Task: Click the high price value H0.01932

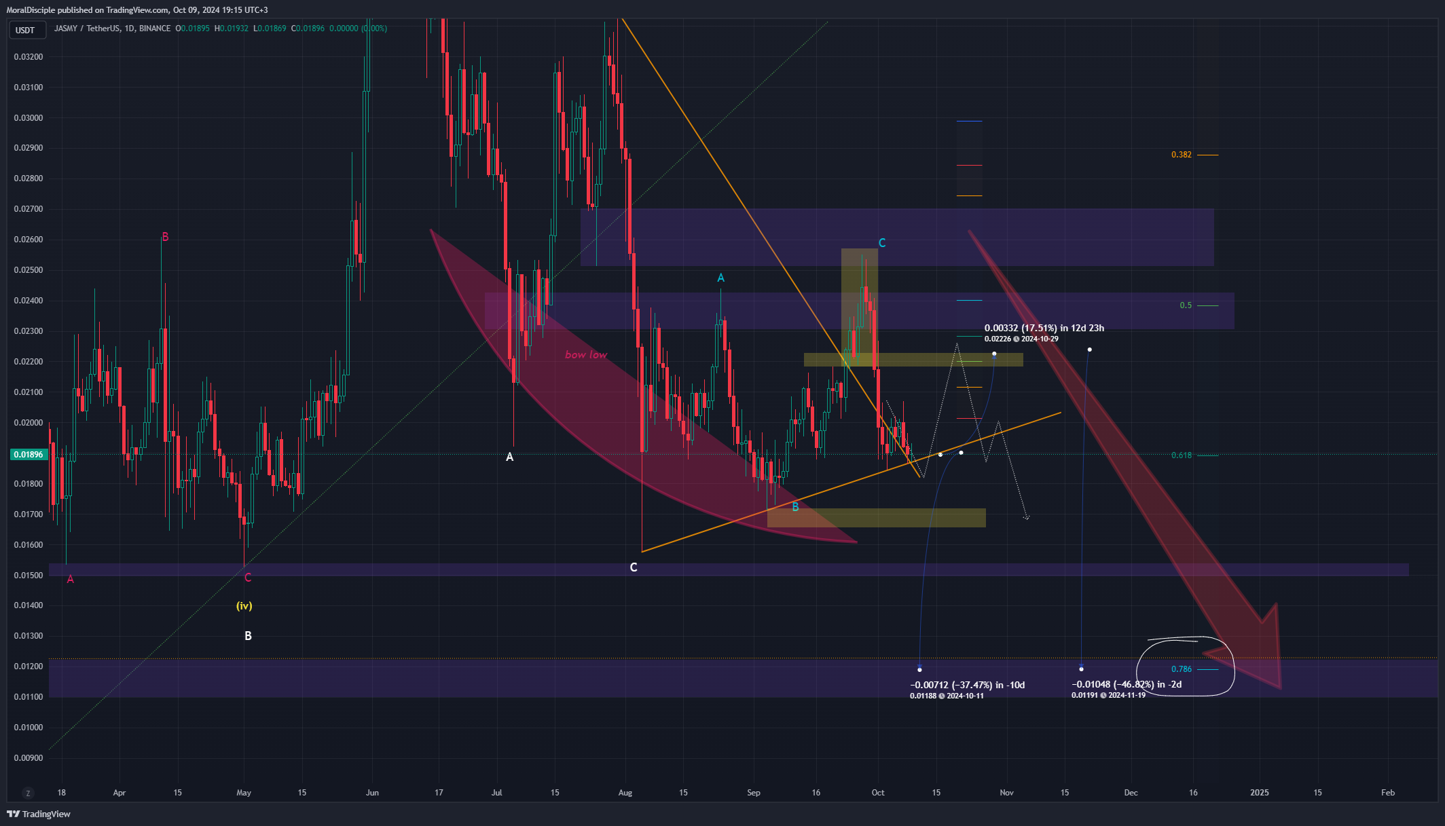Action: coord(232,29)
